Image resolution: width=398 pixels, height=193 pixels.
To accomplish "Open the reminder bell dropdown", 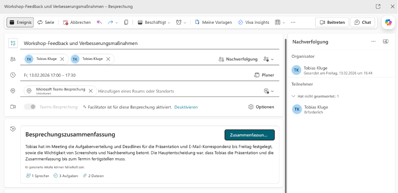I will [x=181, y=22].
